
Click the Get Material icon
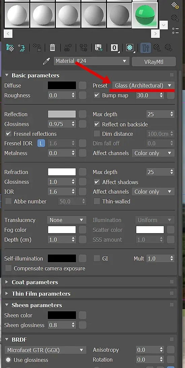10,48
